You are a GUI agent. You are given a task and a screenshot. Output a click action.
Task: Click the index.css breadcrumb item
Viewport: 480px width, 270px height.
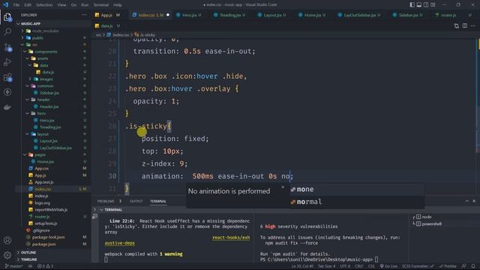121,35
